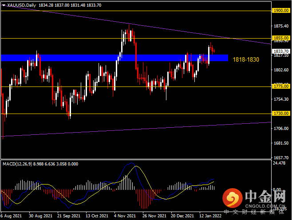Select the 1681.50 price axis value
This screenshot has height=220, width=292.
click(281, 143)
